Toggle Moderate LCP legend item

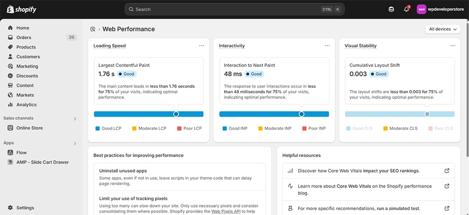(149, 128)
